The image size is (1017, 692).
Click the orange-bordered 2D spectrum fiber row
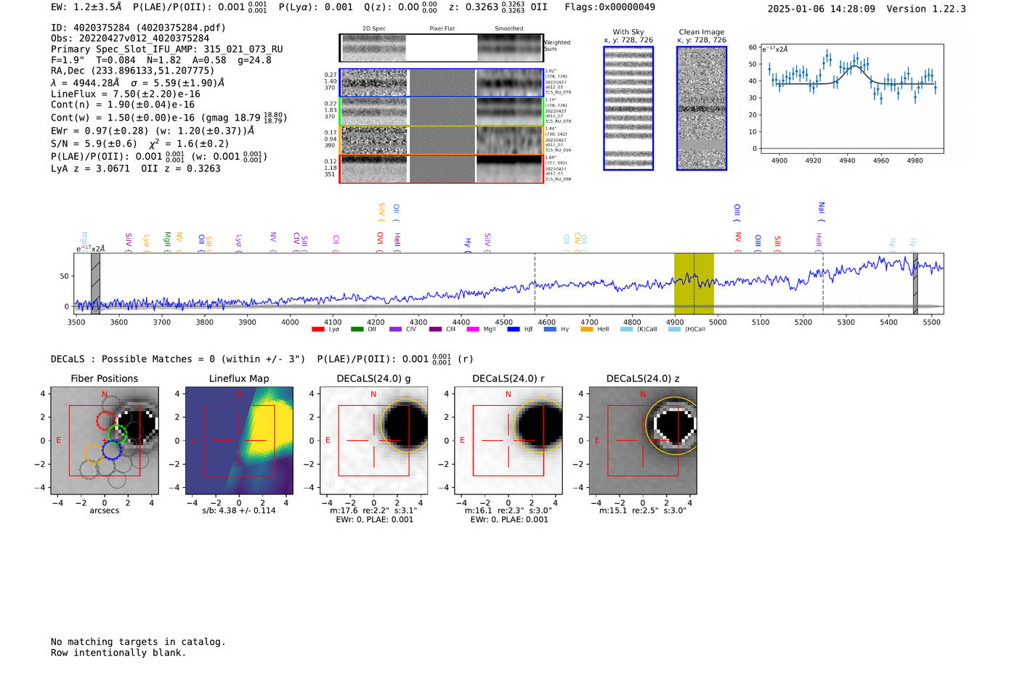[x=441, y=140]
